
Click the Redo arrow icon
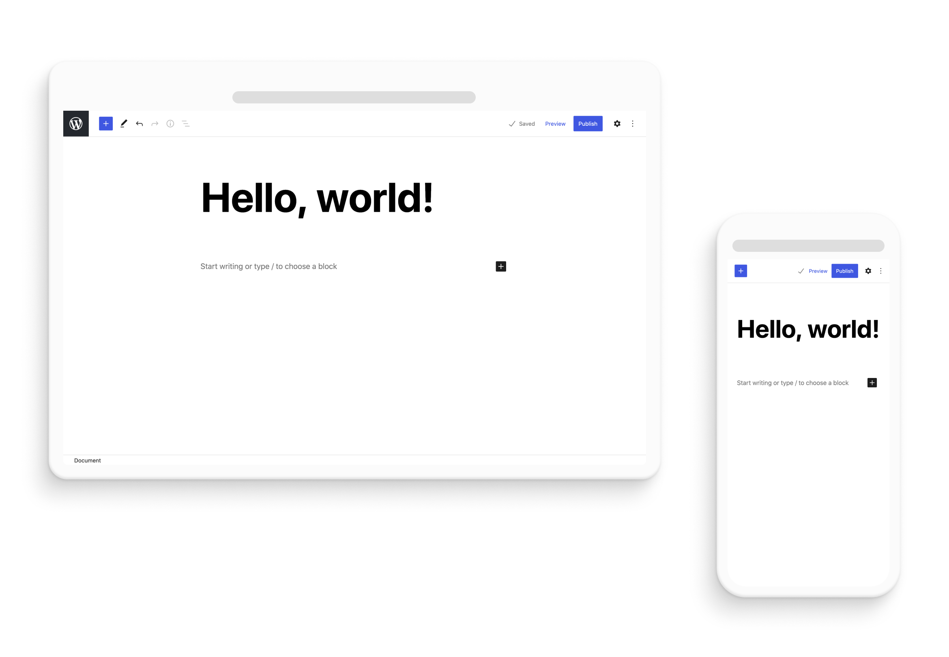coord(154,123)
